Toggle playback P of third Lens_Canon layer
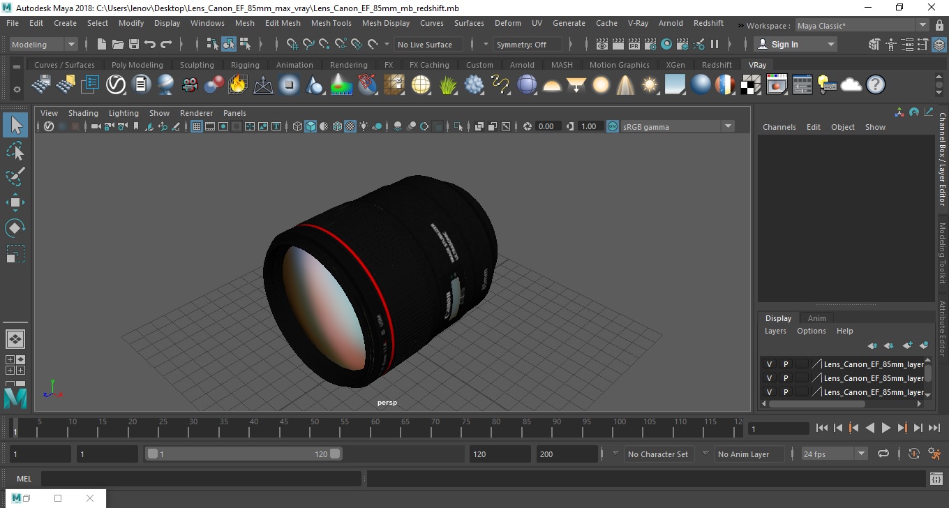Image resolution: width=949 pixels, height=508 pixels. point(786,392)
